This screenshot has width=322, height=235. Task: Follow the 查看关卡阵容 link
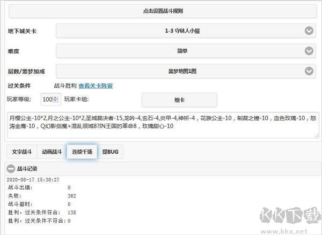[96, 86]
